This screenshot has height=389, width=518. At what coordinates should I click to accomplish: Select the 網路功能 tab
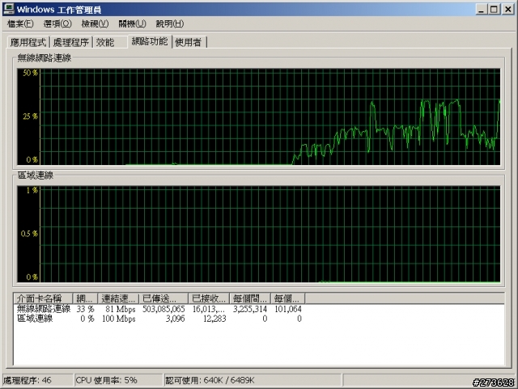[150, 41]
